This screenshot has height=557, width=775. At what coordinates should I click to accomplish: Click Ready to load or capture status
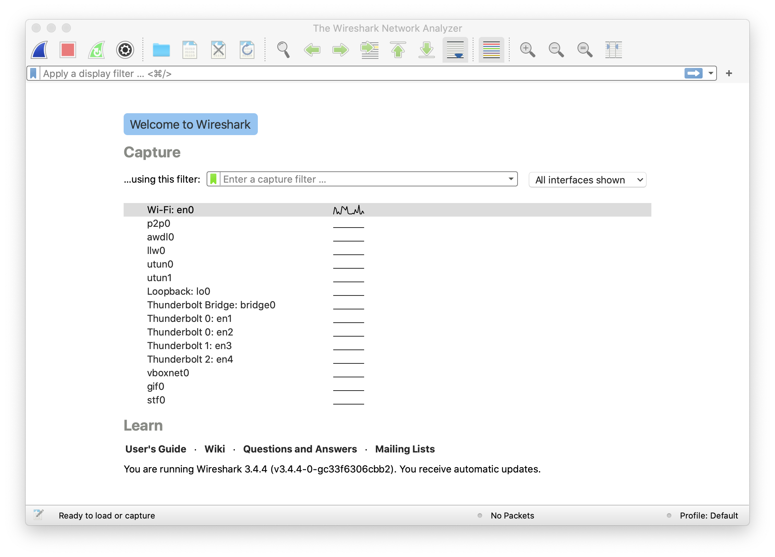tap(107, 515)
